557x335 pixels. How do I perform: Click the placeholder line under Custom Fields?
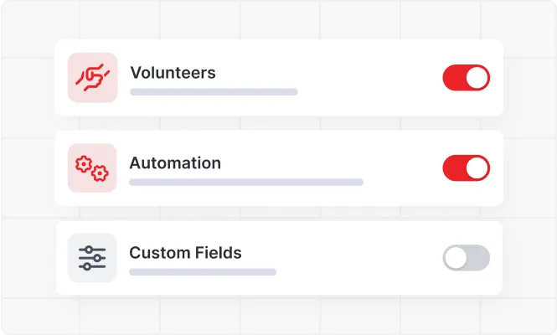point(203,271)
